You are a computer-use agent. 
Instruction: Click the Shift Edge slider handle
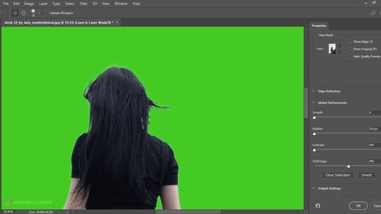tap(348, 166)
